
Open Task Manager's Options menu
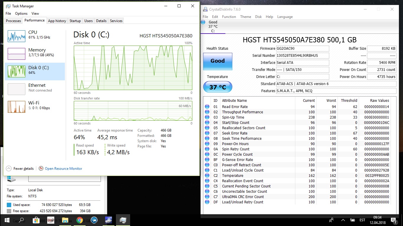click(21, 14)
